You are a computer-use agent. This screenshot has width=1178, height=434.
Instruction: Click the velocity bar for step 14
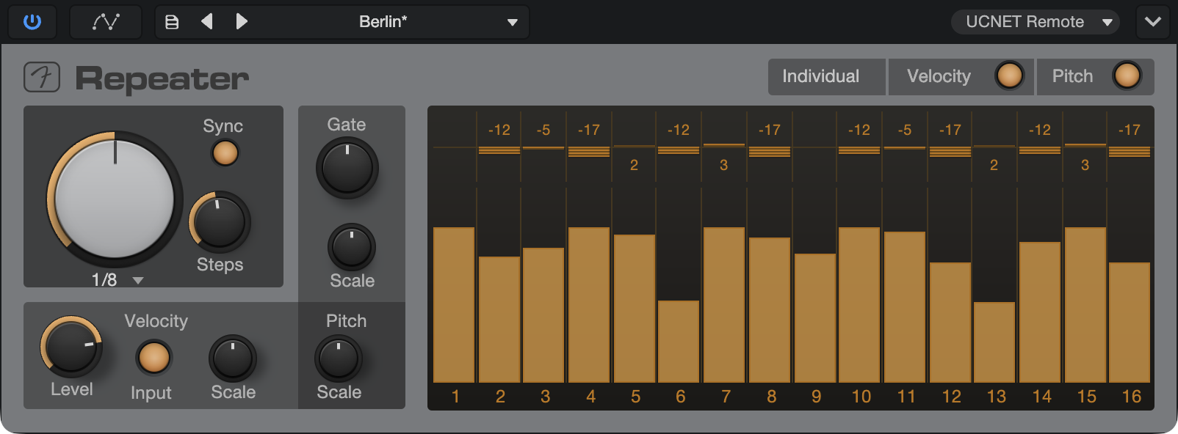click(x=1040, y=312)
